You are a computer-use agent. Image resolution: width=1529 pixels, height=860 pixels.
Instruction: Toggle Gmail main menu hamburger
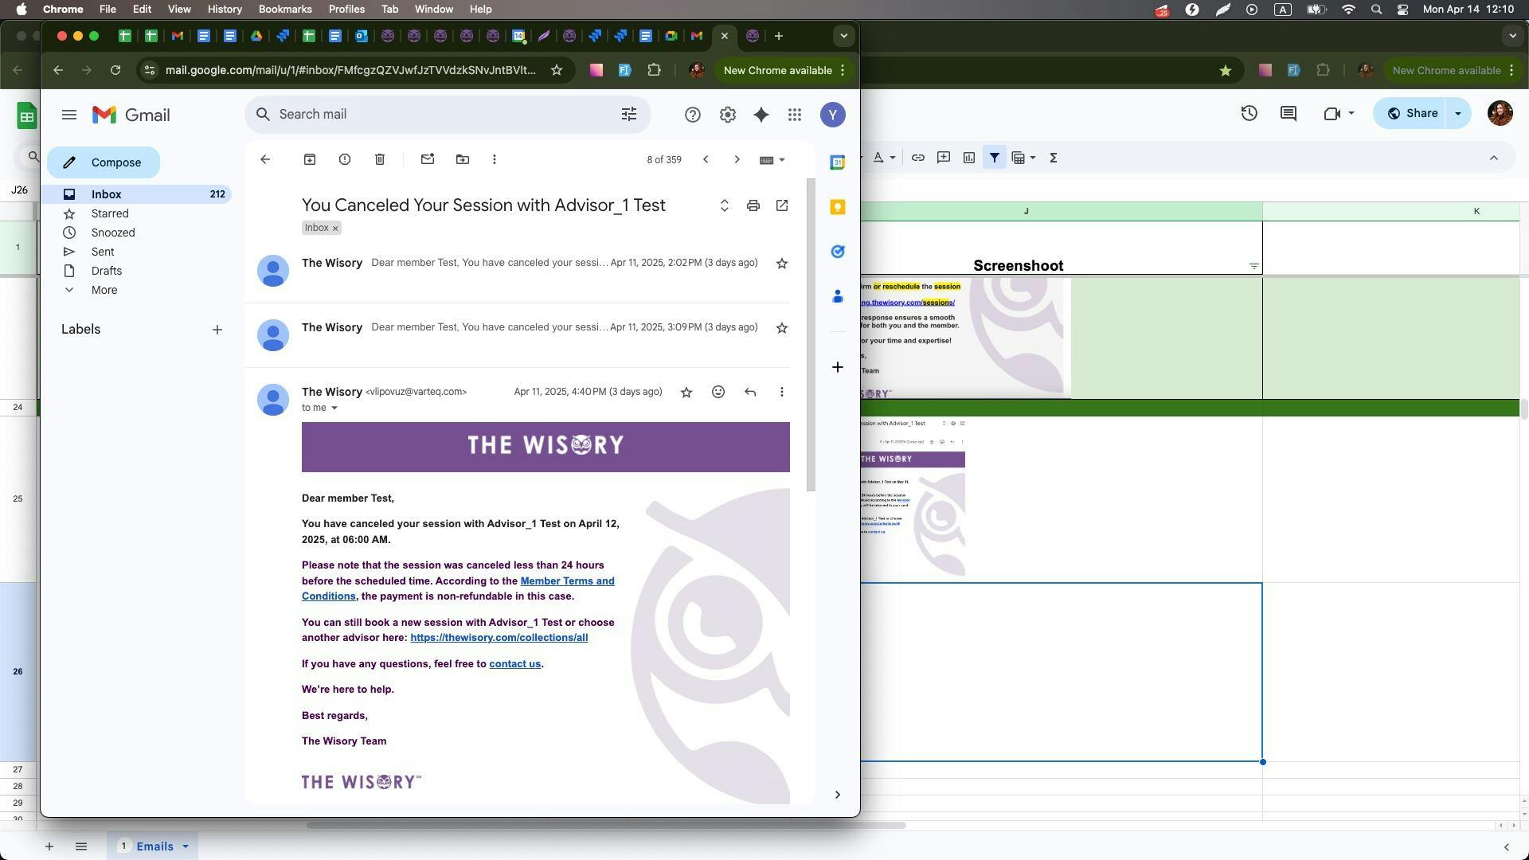point(69,115)
